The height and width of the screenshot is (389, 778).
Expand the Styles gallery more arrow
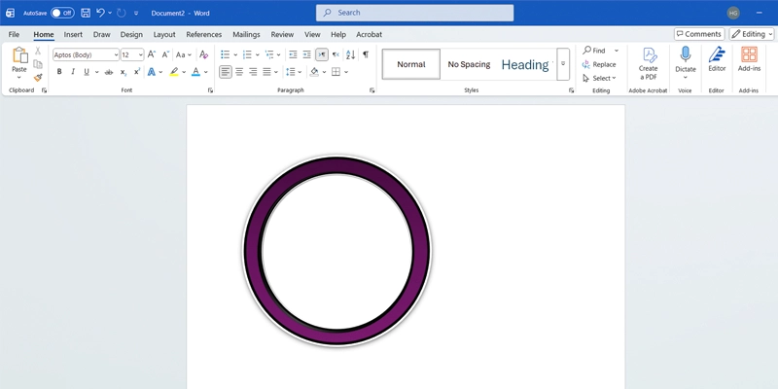[x=563, y=63]
